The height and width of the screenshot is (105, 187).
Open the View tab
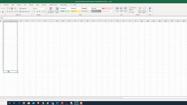(x=25, y=5)
